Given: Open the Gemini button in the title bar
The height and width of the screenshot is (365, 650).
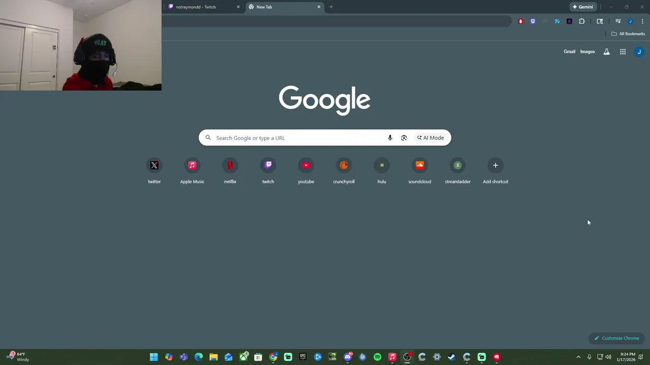Looking at the screenshot, I should click(582, 7).
